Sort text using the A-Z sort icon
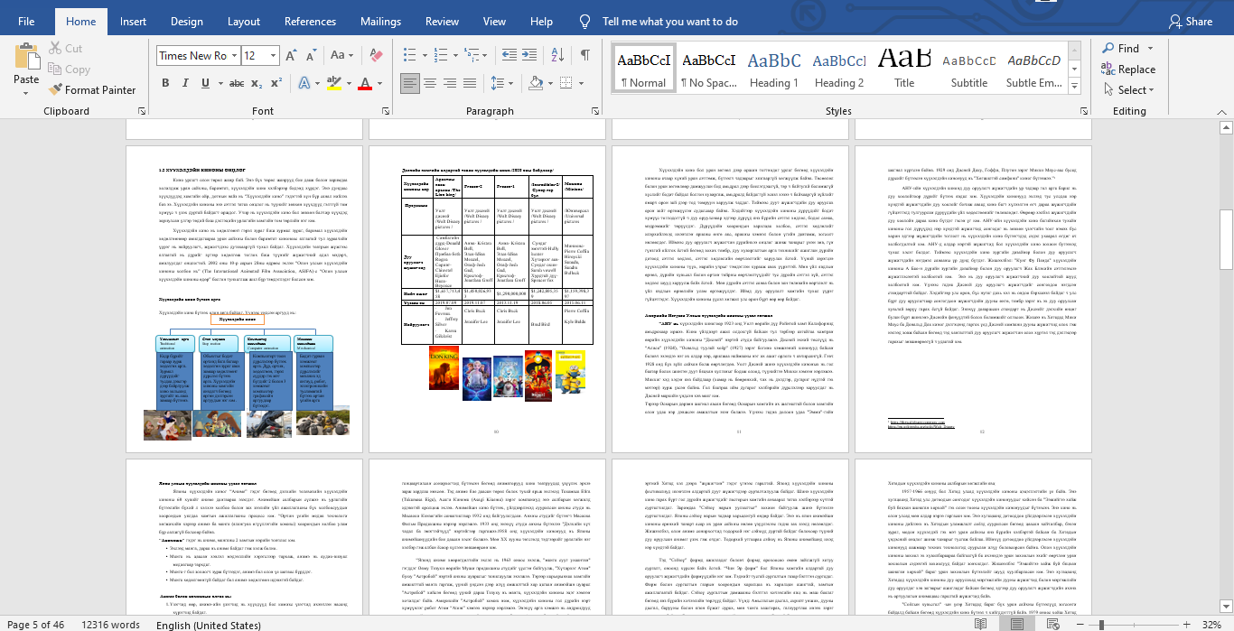 point(559,56)
